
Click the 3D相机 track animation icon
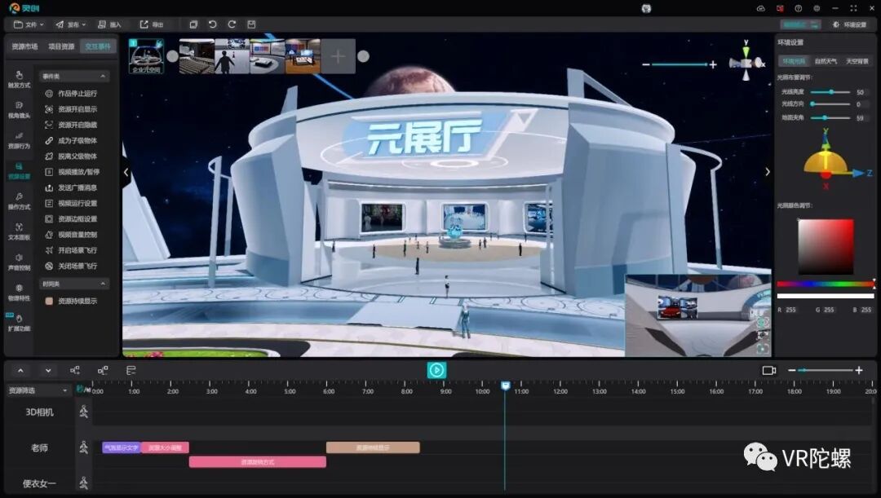(84, 412)
